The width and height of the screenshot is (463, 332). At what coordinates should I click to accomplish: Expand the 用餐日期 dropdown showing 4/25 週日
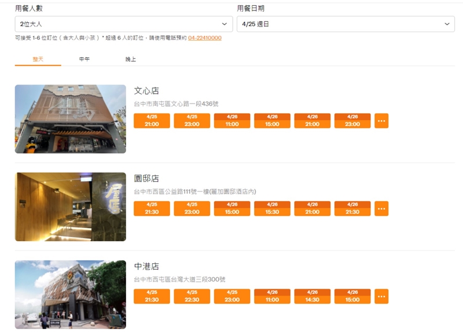pos(345,24)
